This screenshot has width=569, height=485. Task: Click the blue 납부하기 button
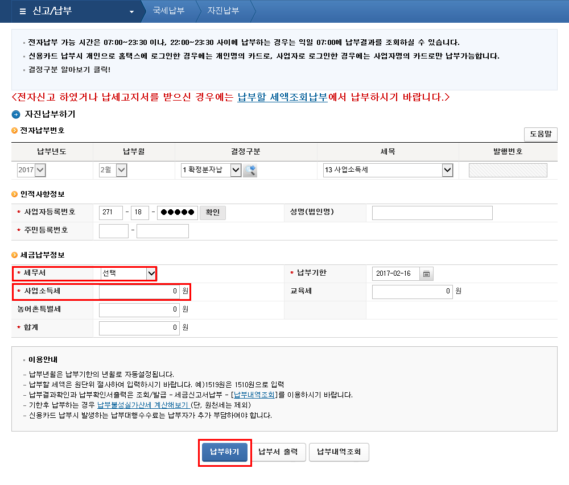225,451
